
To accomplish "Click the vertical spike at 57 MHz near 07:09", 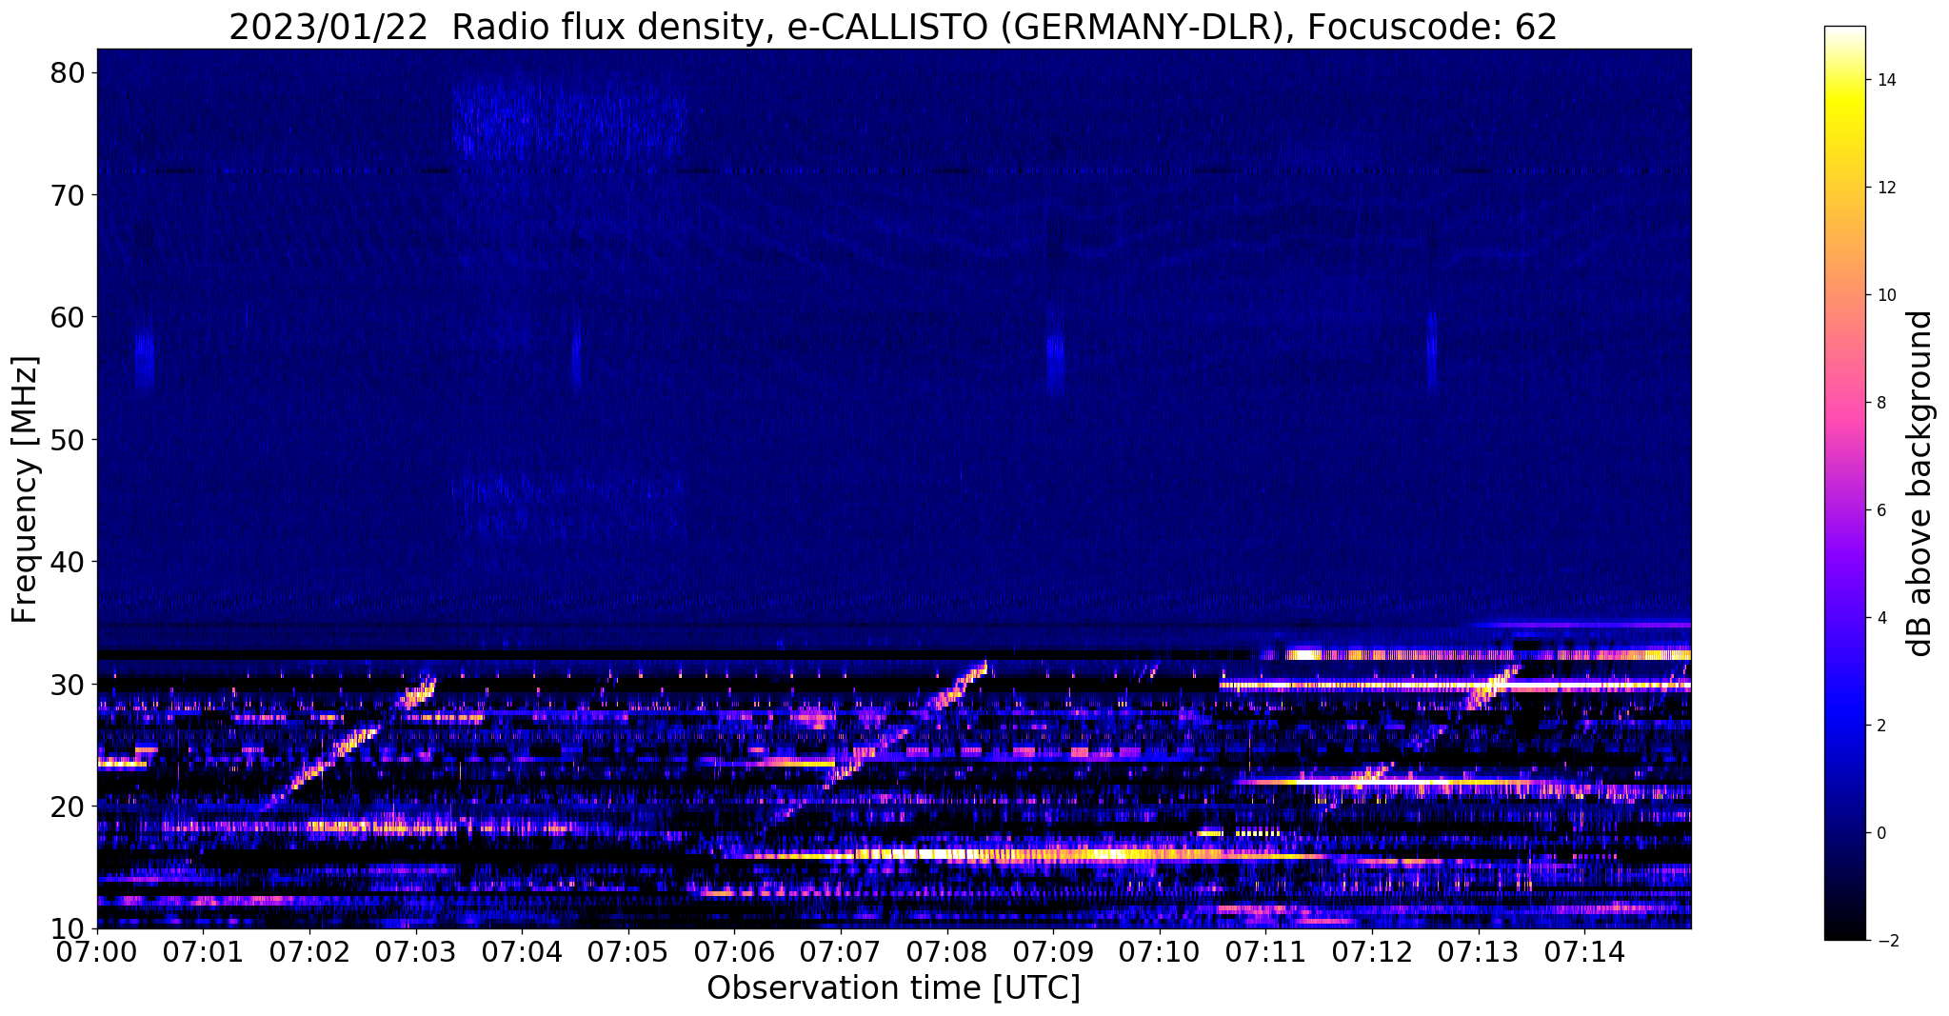I will [x=1054, y=357].
